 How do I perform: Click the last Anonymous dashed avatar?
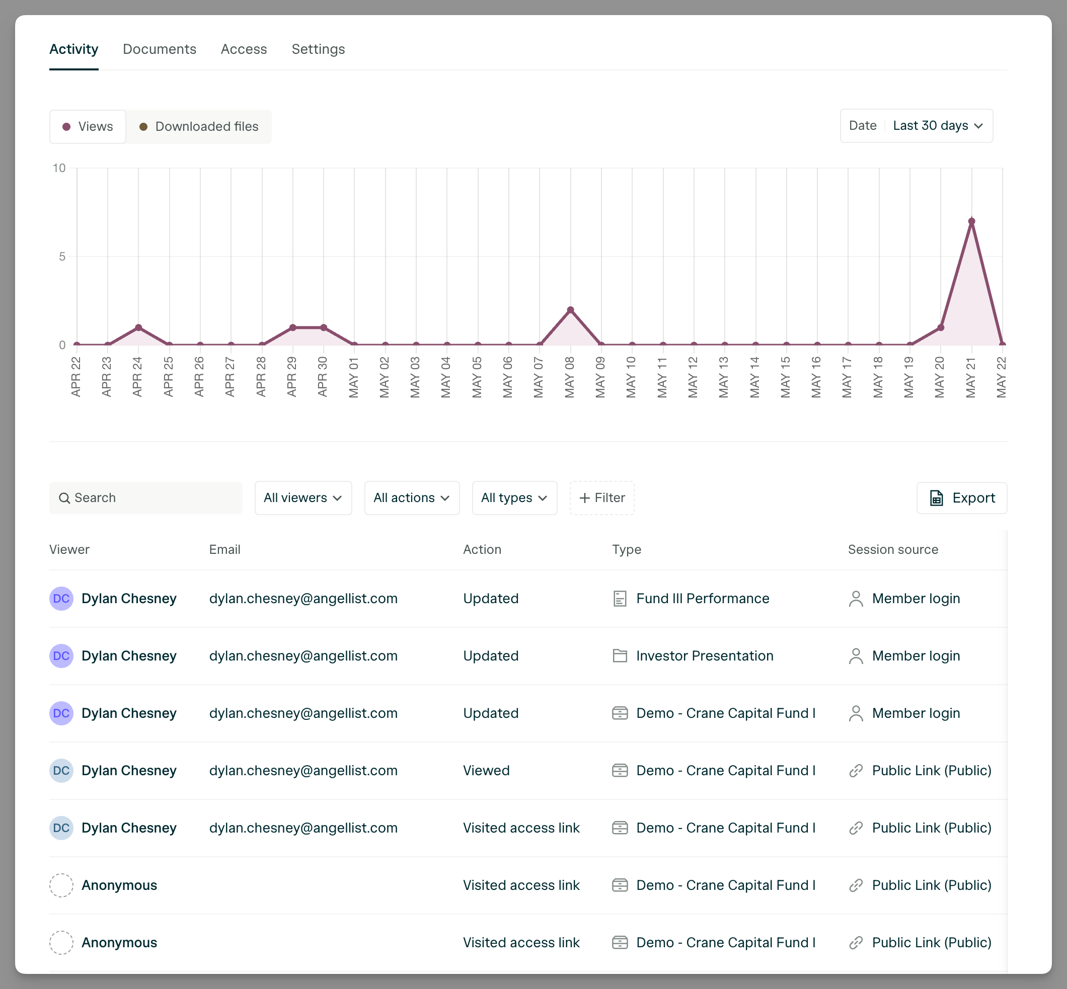click(61, 942)
